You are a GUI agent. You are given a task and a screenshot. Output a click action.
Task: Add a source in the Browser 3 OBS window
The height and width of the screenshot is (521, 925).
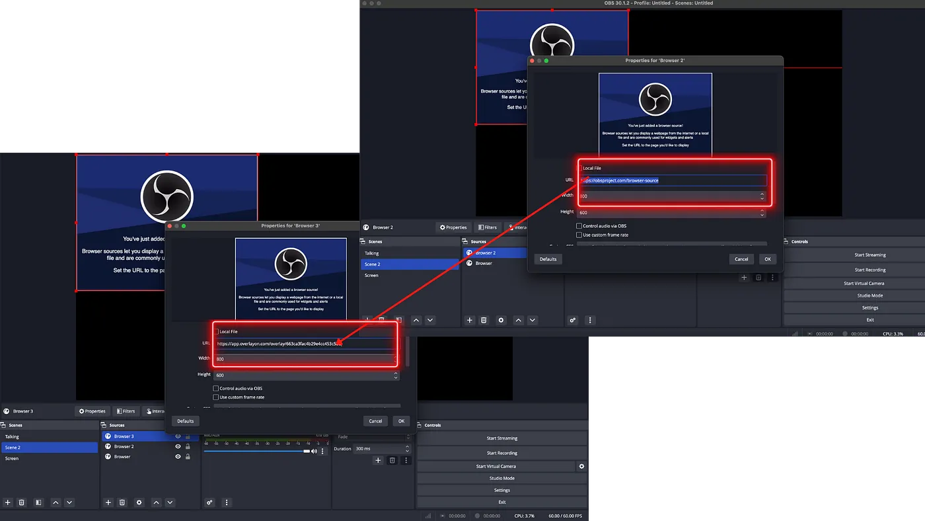click(108, 502)
